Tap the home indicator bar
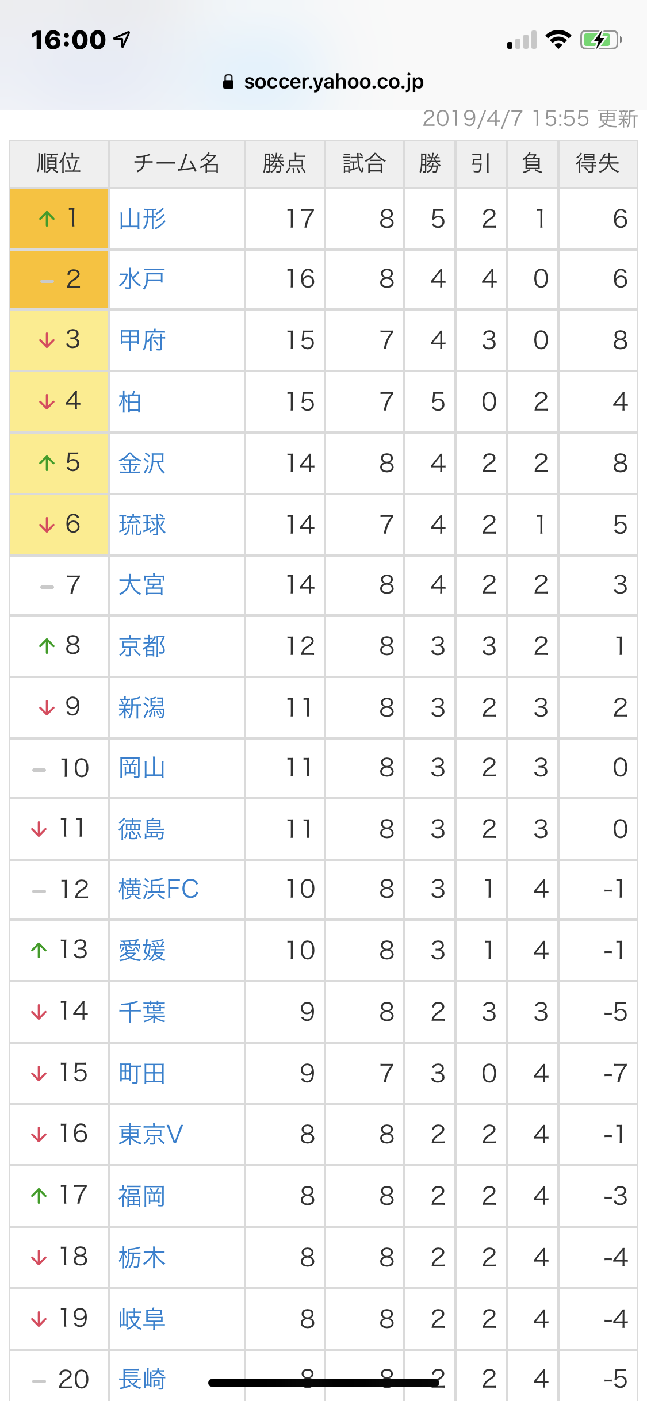The image size is (647, 1401). tap(323, 1383)
